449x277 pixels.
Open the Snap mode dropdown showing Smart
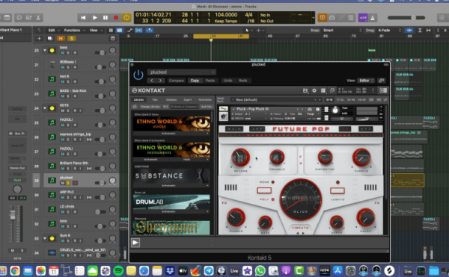[343, 30]
